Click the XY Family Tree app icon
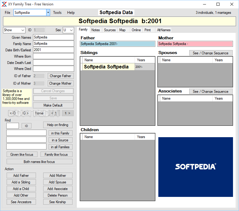Screen dimensions: 239x211 (4, 4)
